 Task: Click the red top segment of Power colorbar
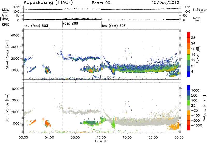click(x=189, y=35)
